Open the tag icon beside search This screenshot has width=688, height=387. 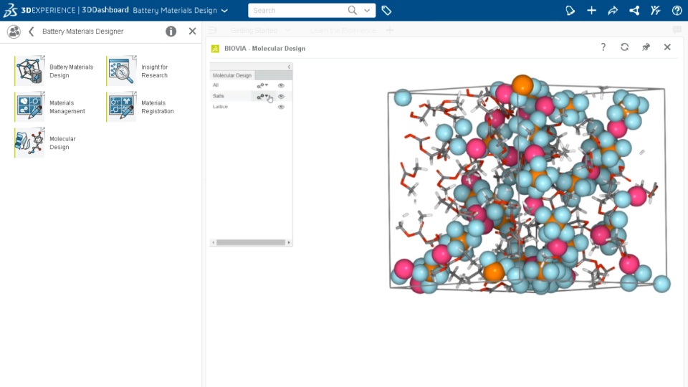pos(386,11)
